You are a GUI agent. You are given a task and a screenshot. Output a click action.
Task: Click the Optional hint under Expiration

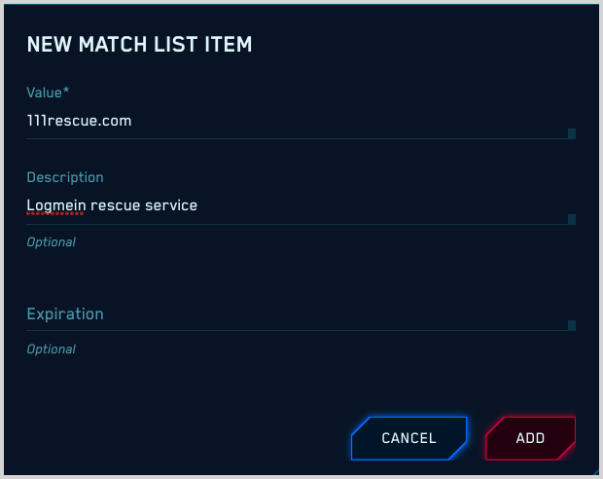click(x=51, y=349)
